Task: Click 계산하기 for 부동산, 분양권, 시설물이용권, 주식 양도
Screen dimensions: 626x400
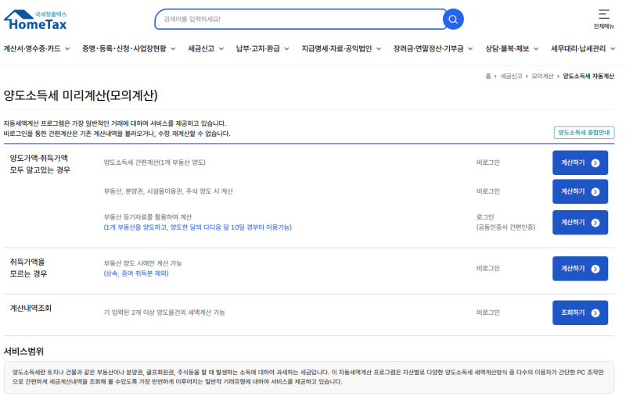Action: click(580, 191)
